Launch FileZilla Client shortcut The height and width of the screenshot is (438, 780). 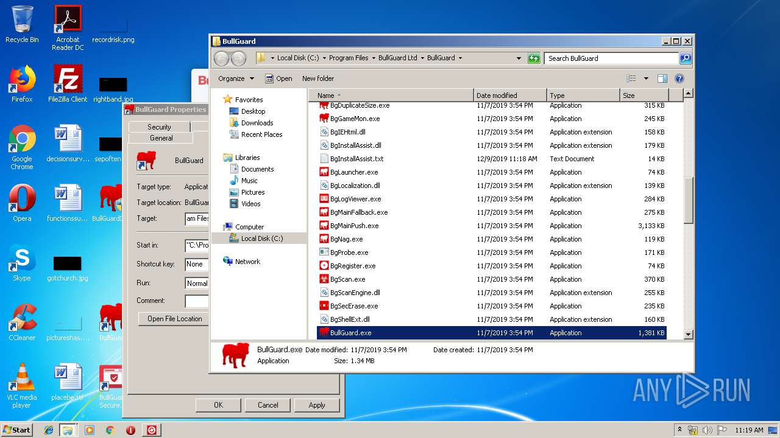tap(68, 84)
